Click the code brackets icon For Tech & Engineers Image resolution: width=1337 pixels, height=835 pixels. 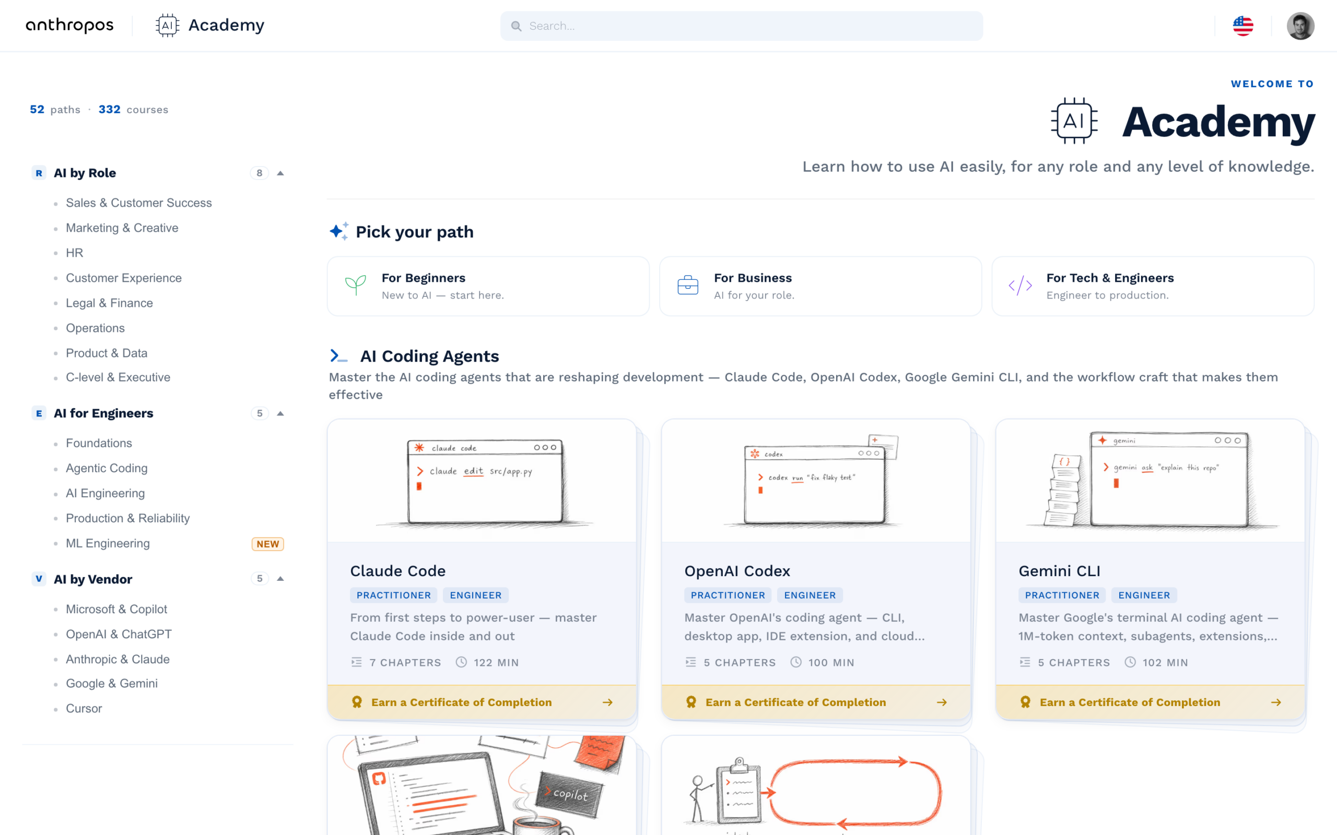click(1020, 285)
